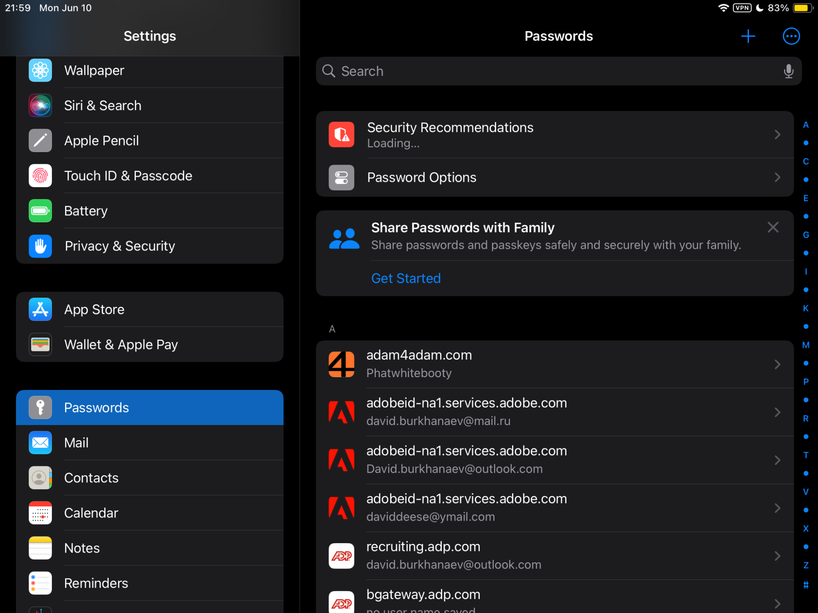Tap ADP icon beside recruiting.adp.com
This screenshot has width=818, height=613.
click(x=342, y=555)
